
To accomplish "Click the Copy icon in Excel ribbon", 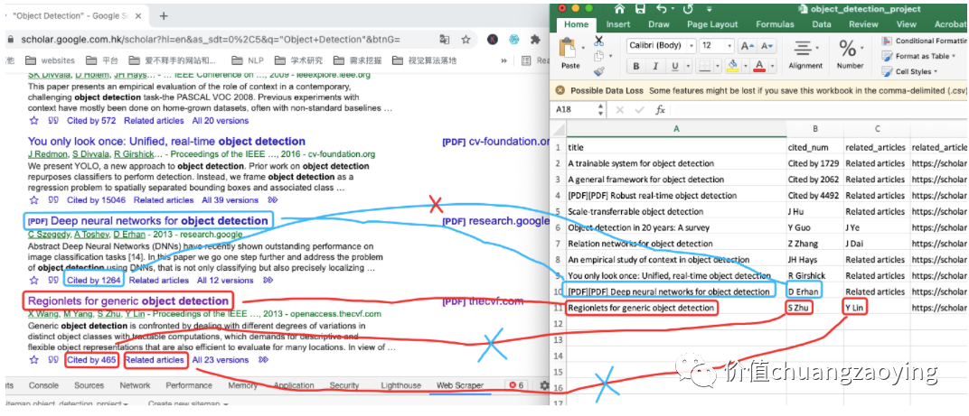I will (x=598, y=56).
